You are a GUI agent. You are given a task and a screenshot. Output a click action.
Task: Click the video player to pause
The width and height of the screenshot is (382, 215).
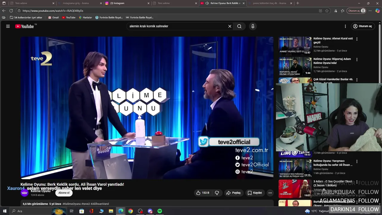point(147,107)
